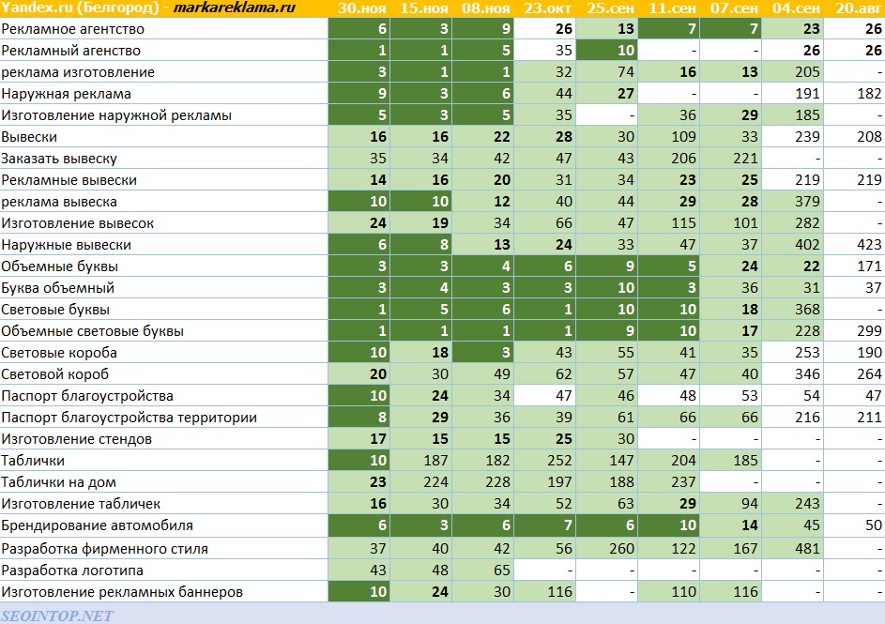Viewport: 885px width, 624px height.
Task: Click the row label 'Световые буквы'
Action: coord(55,310)
